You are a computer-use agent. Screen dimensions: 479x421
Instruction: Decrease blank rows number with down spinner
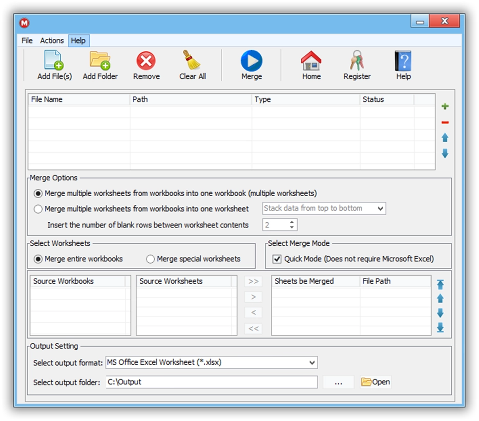tap(291, 227)
